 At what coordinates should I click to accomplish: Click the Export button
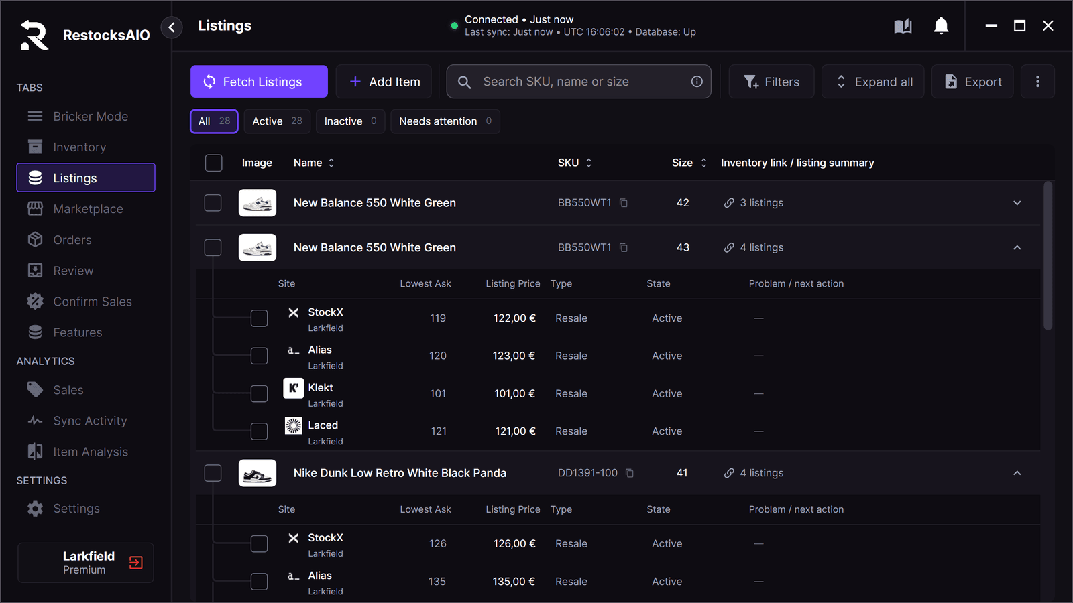pos(972,82)
